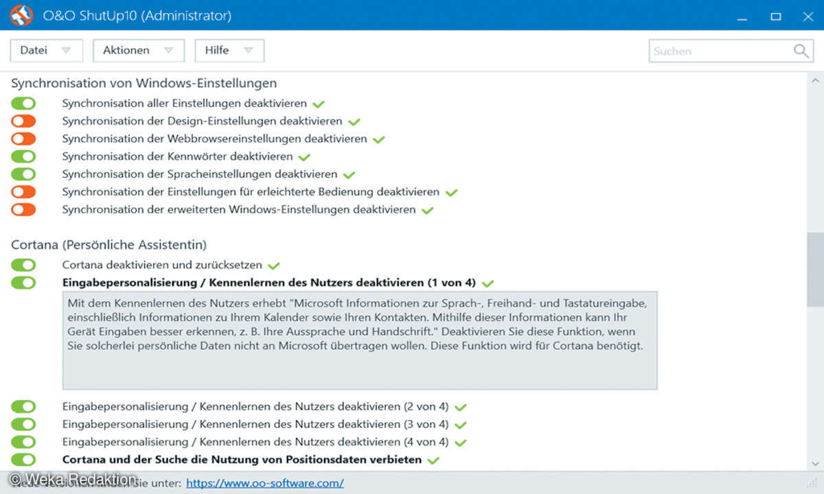Click the label 'Synchronisation der Kennwörter deaktivieren'
824x494 pixels.
point(178,156)
